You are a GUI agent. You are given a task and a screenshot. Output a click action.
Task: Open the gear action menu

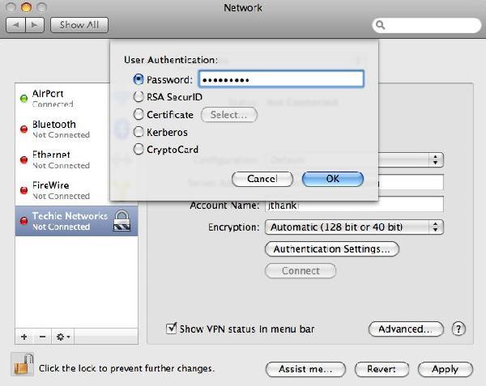click(62, 336)
